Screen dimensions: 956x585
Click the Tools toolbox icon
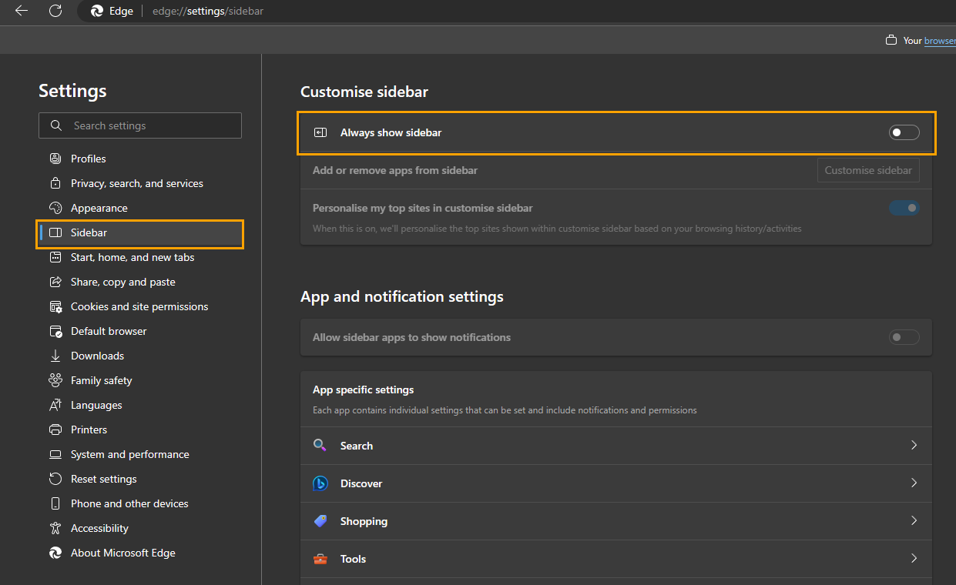point(320,559)
